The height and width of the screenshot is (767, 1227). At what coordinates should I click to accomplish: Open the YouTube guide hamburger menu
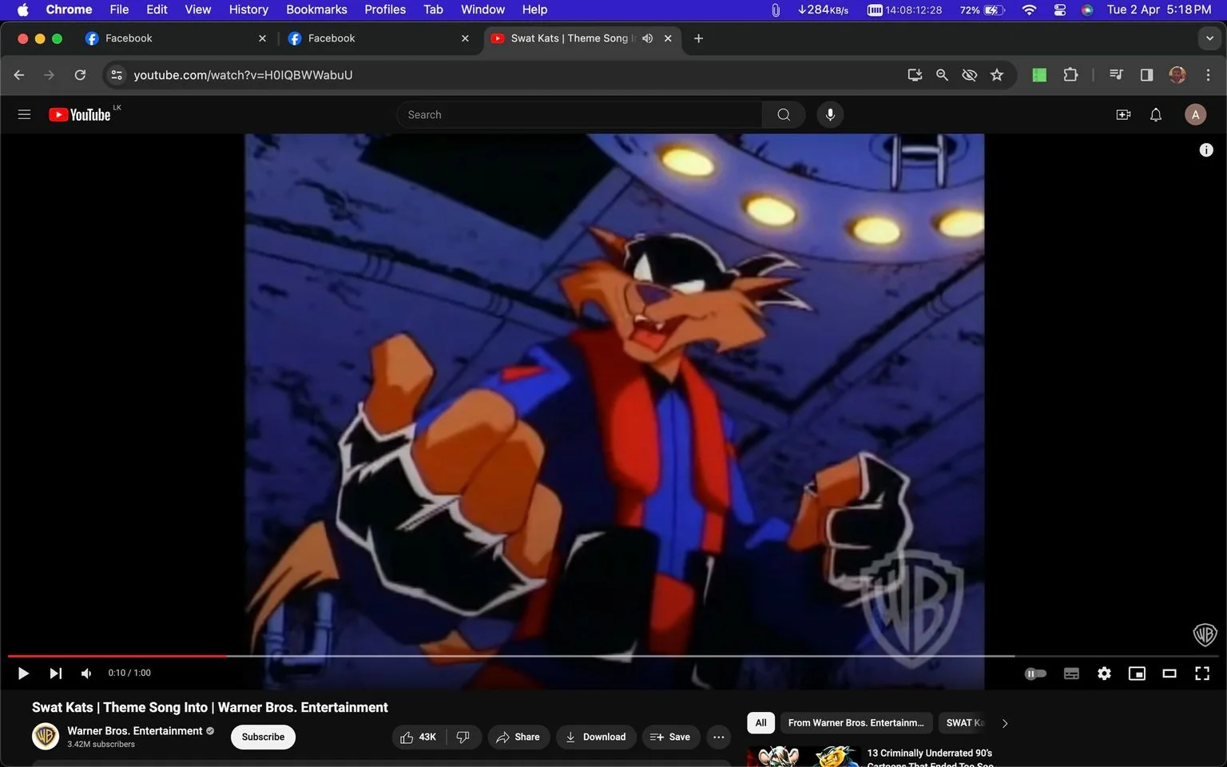tap(24, 114)
